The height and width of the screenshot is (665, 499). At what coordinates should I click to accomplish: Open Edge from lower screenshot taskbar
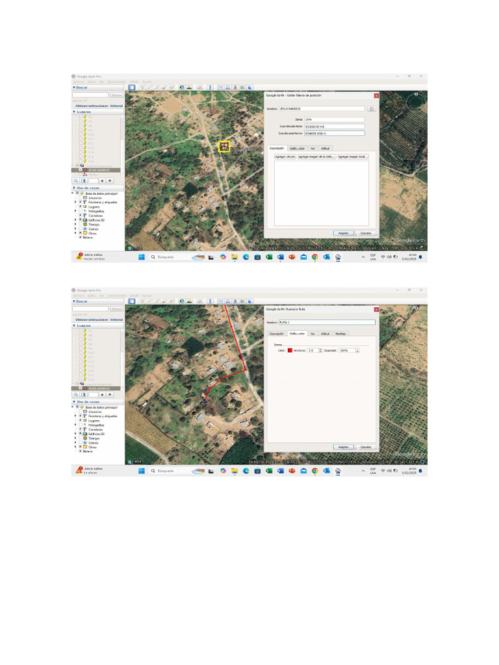point(246,471)
